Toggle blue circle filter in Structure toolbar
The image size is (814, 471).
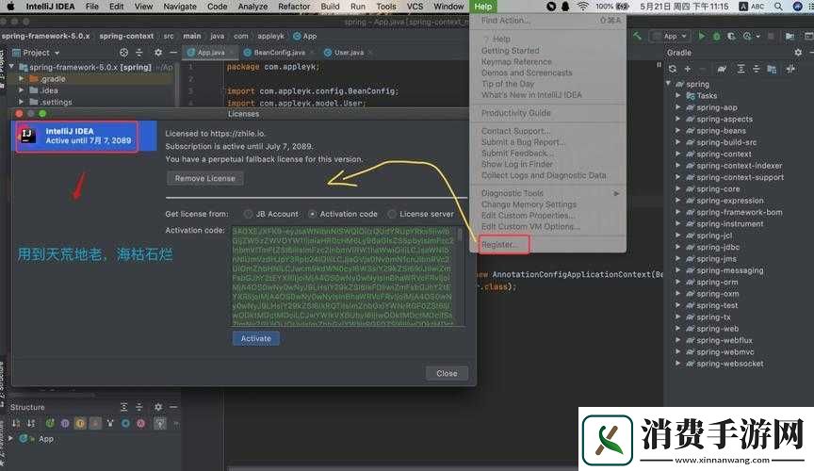pos(125,423)
